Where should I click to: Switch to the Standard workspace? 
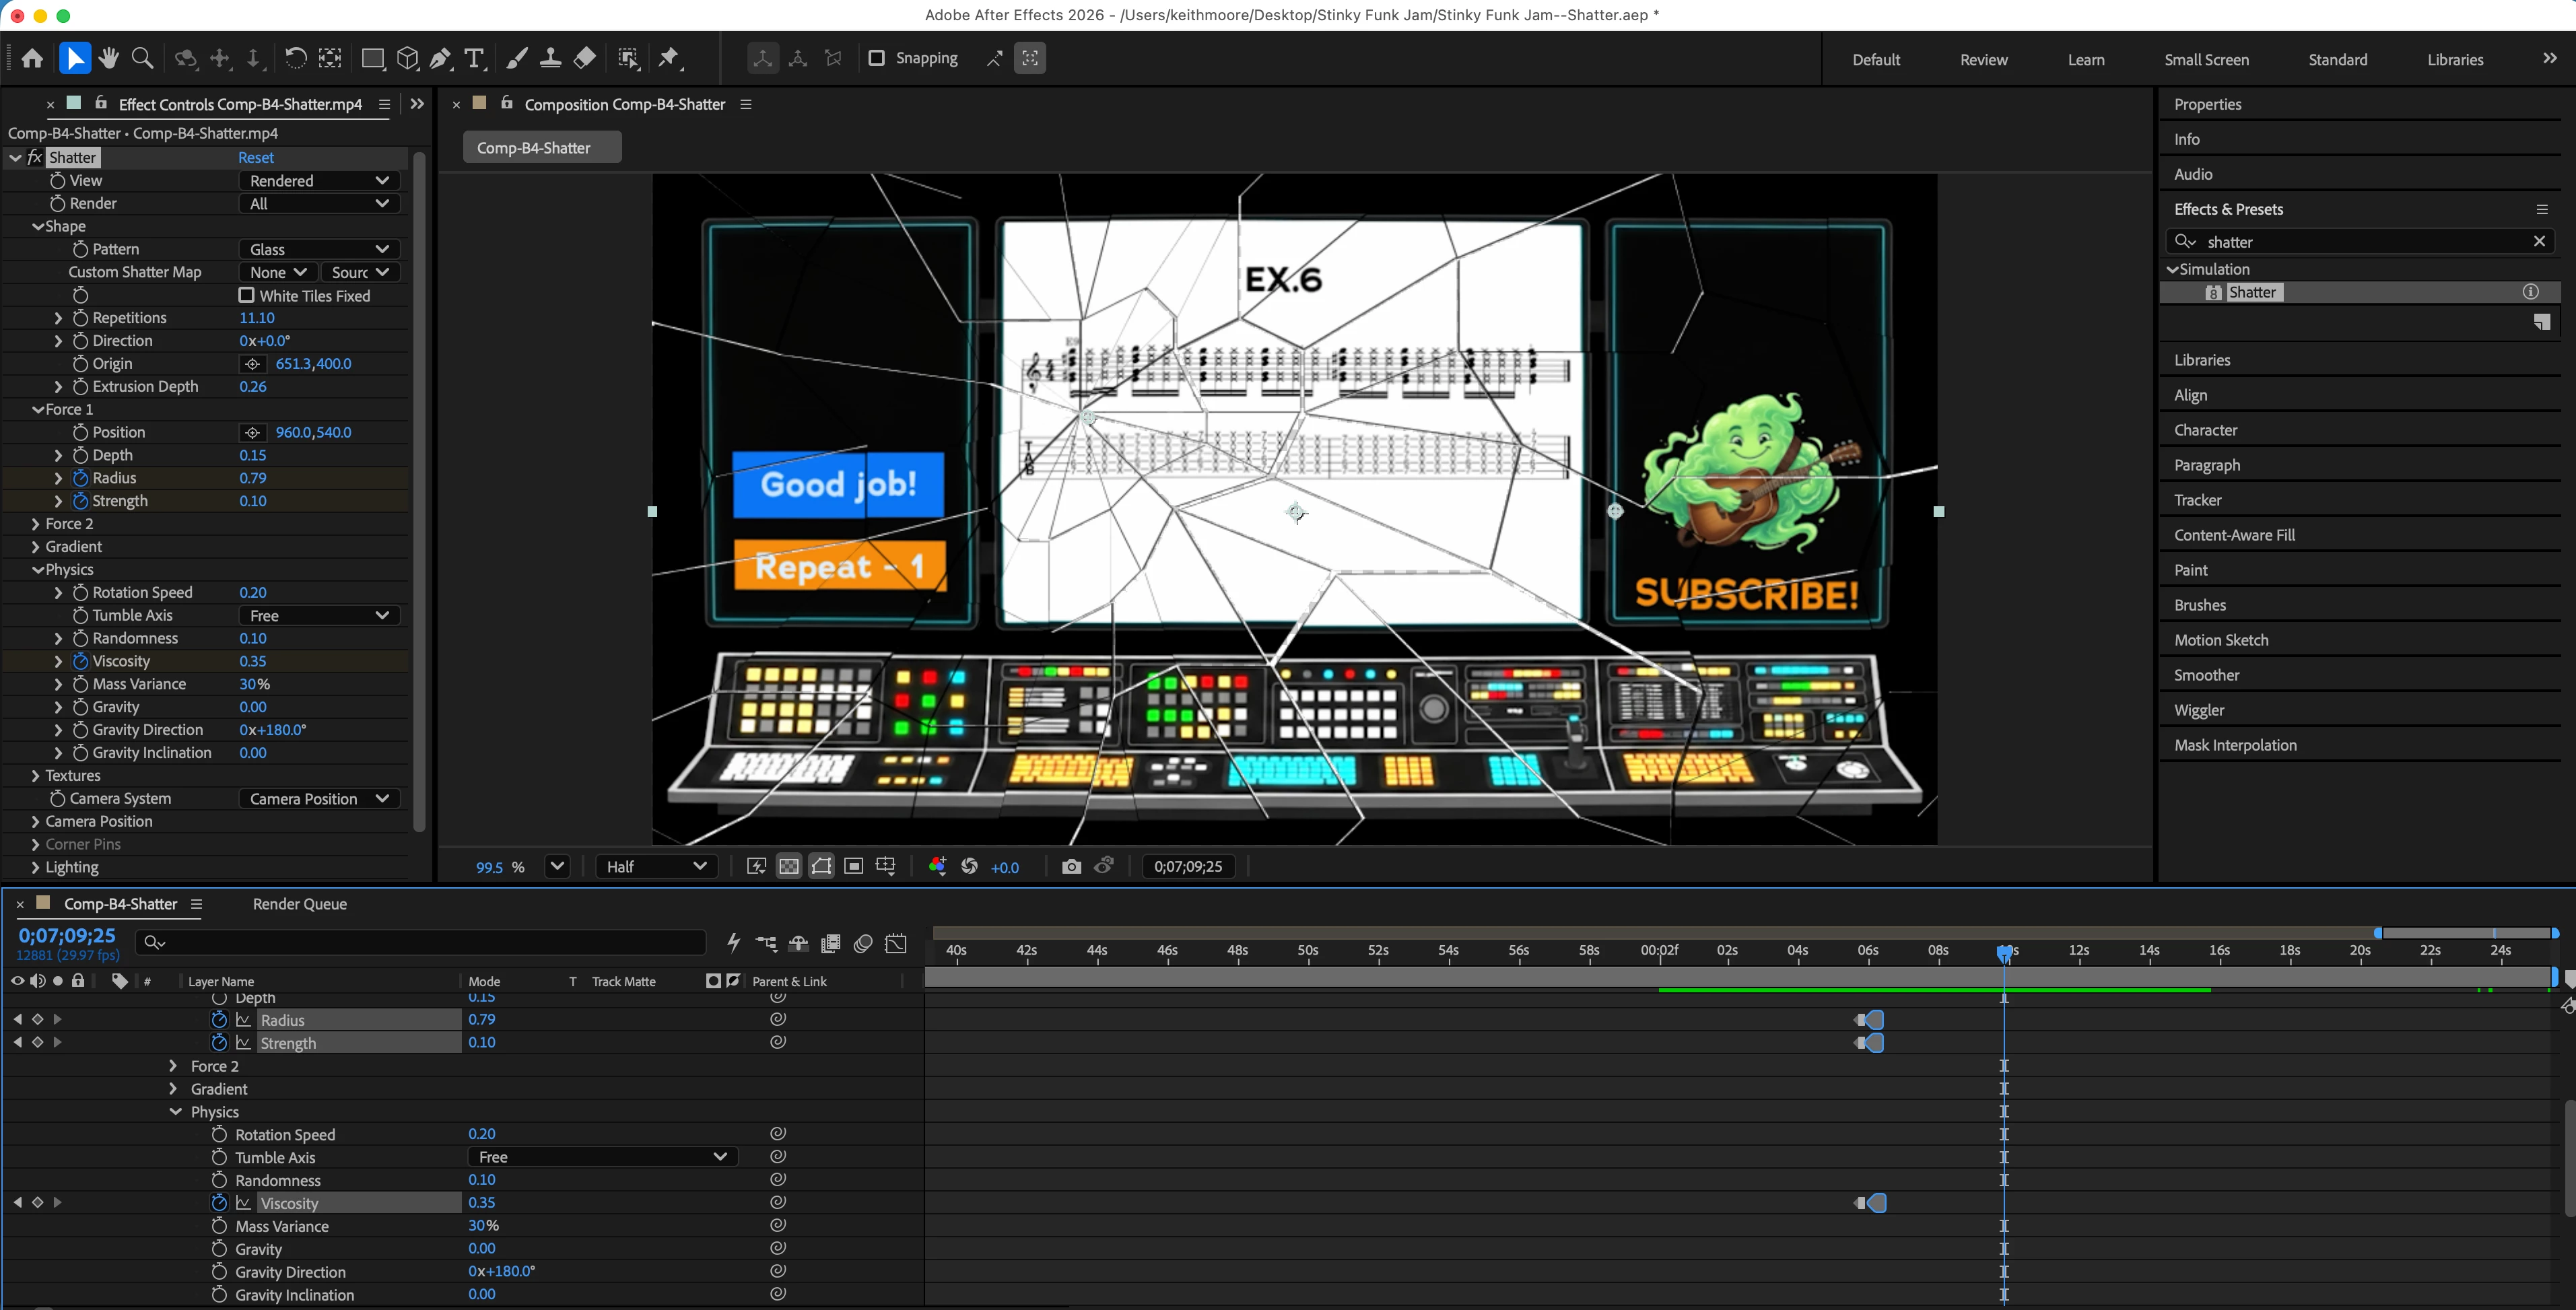click(x=2337, y=59)
